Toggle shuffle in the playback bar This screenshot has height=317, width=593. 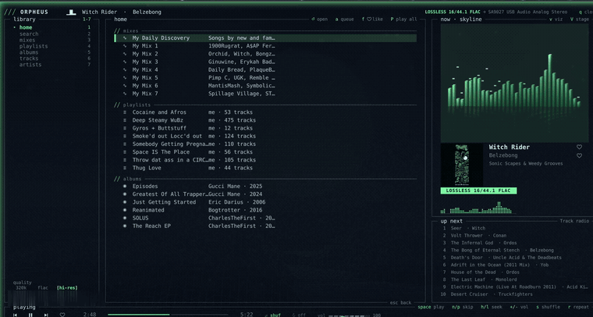(x=273, y=315)
